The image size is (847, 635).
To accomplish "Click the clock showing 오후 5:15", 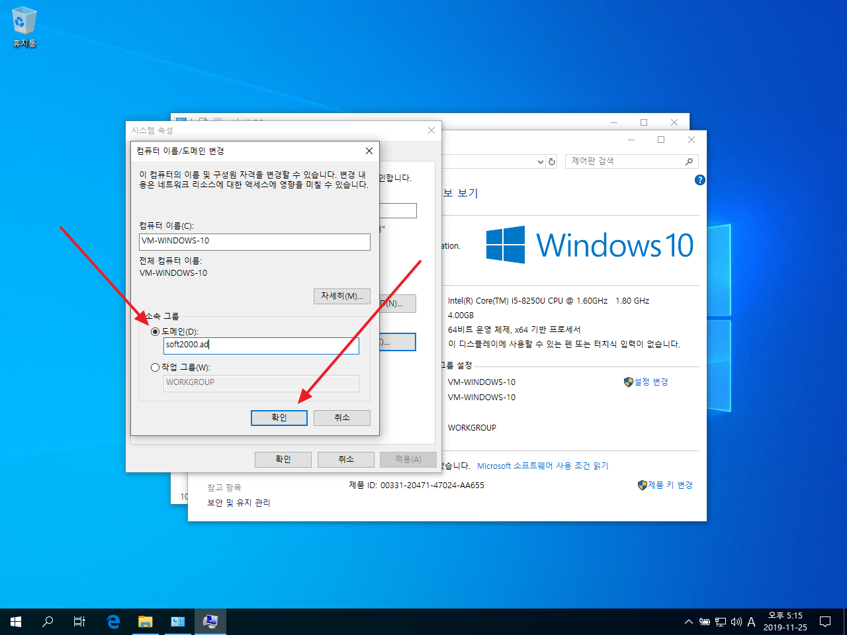I will coord(785,622).
